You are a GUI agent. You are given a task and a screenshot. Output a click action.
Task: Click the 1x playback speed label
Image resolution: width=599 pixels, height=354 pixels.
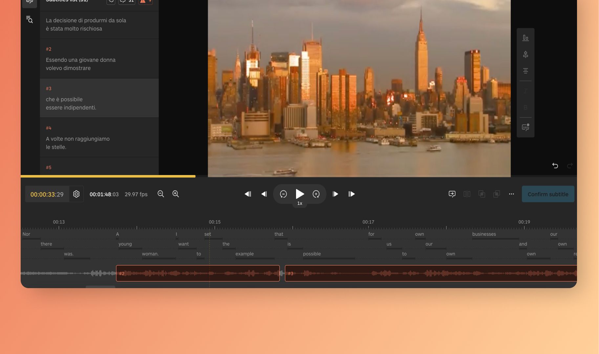[300, 204]
